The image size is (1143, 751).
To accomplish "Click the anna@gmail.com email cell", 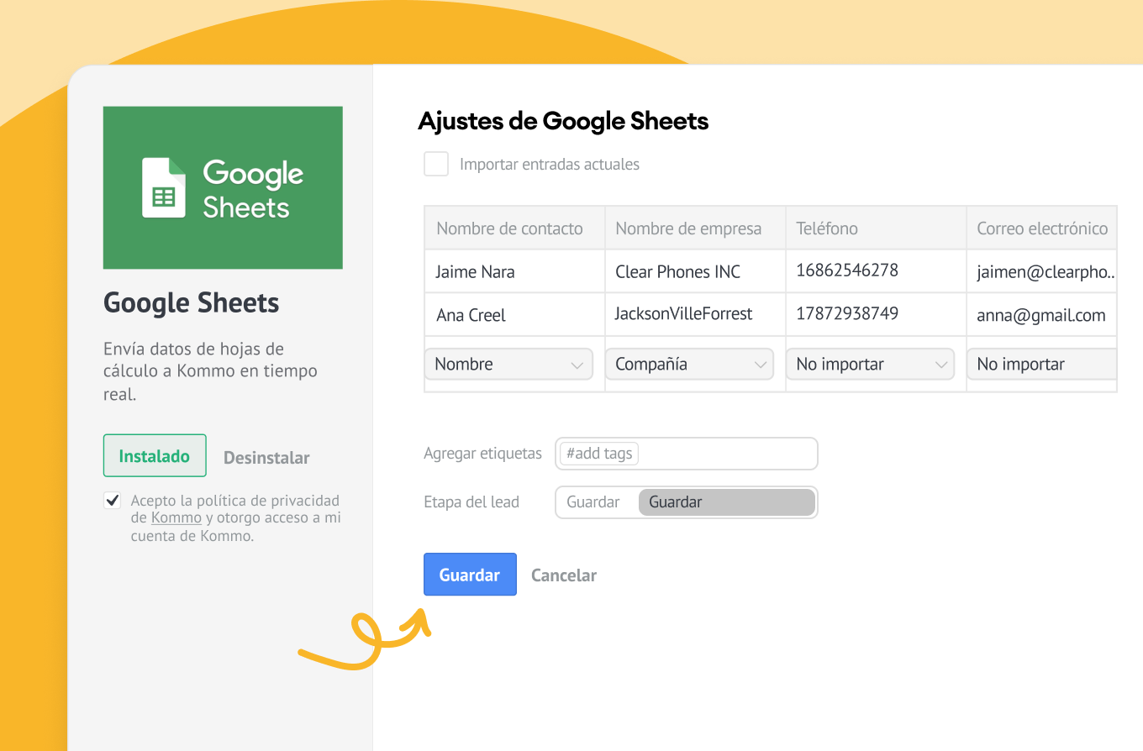I will point(1042,315).
